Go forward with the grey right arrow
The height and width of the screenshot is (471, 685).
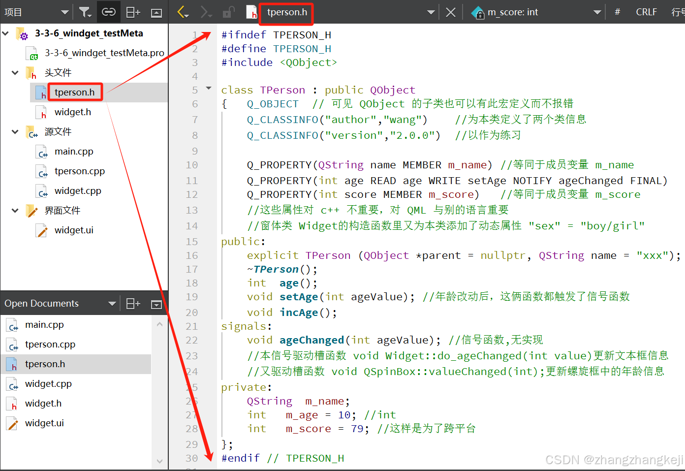(206, 12)
